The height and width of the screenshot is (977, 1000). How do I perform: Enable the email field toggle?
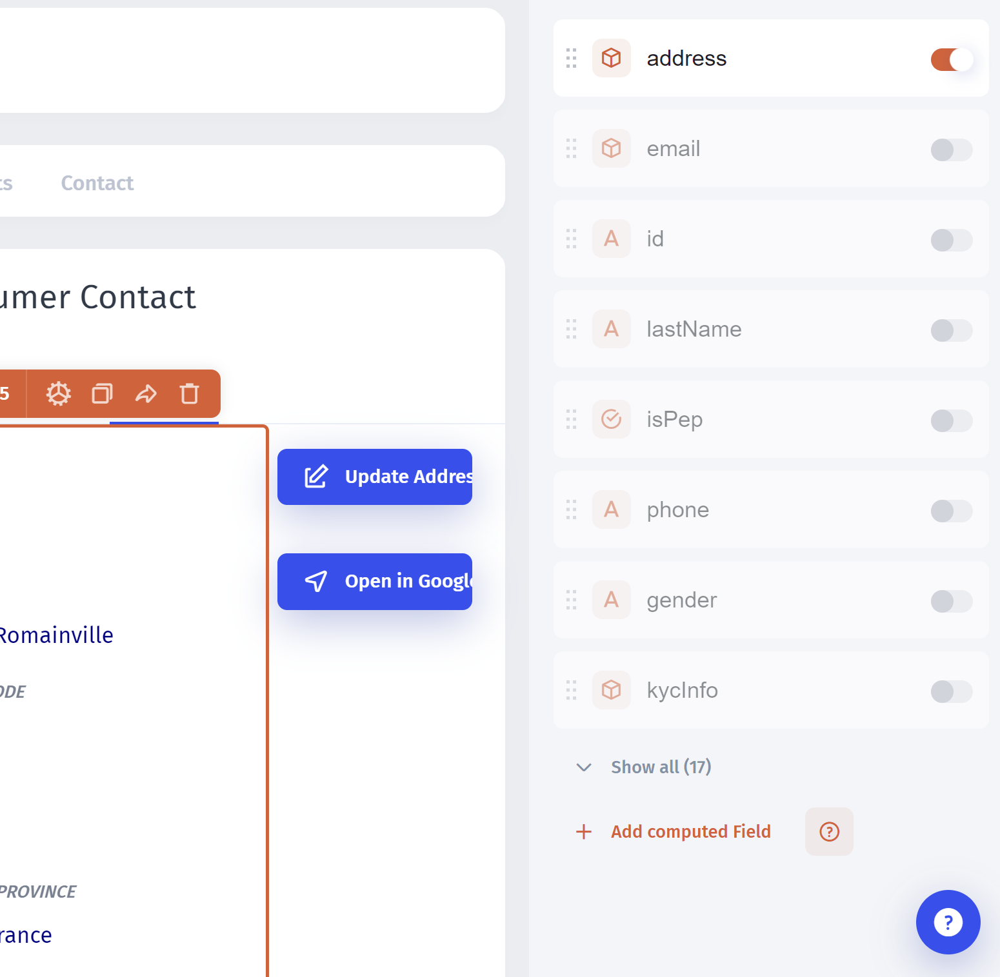pyautogui.click(x=951, y=150)
